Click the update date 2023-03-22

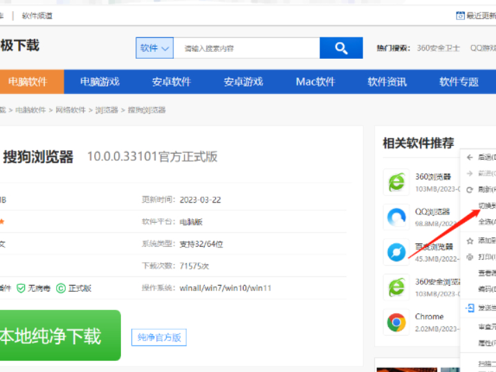200,200
